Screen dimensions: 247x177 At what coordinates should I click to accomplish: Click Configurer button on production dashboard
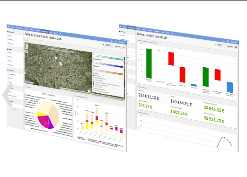pyautogui.click(x=118, y=46)
